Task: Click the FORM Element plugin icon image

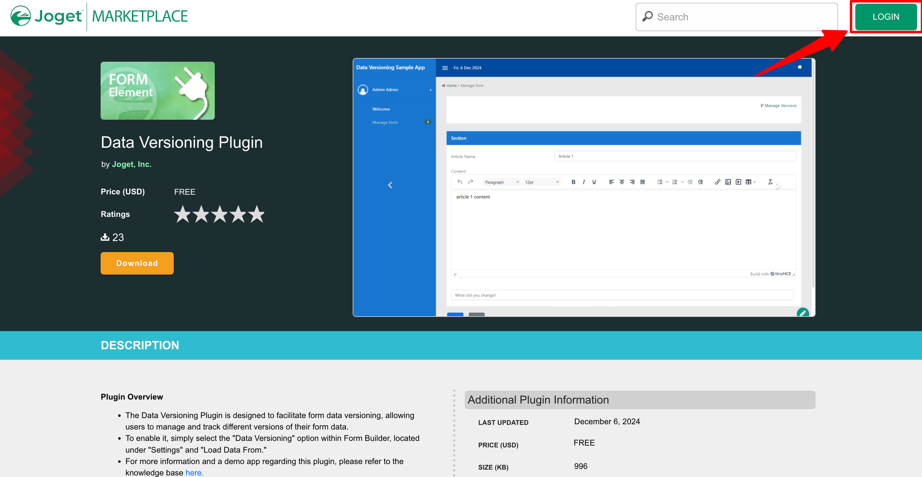Action: [x=157, y=90]
